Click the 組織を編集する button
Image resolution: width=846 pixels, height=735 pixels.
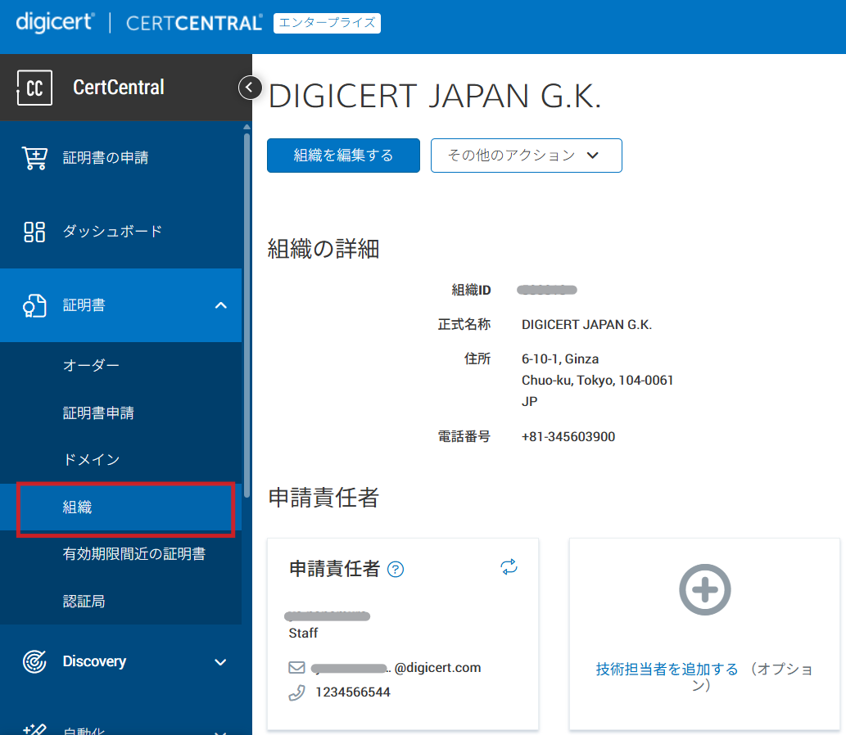[x=343, y=156]
